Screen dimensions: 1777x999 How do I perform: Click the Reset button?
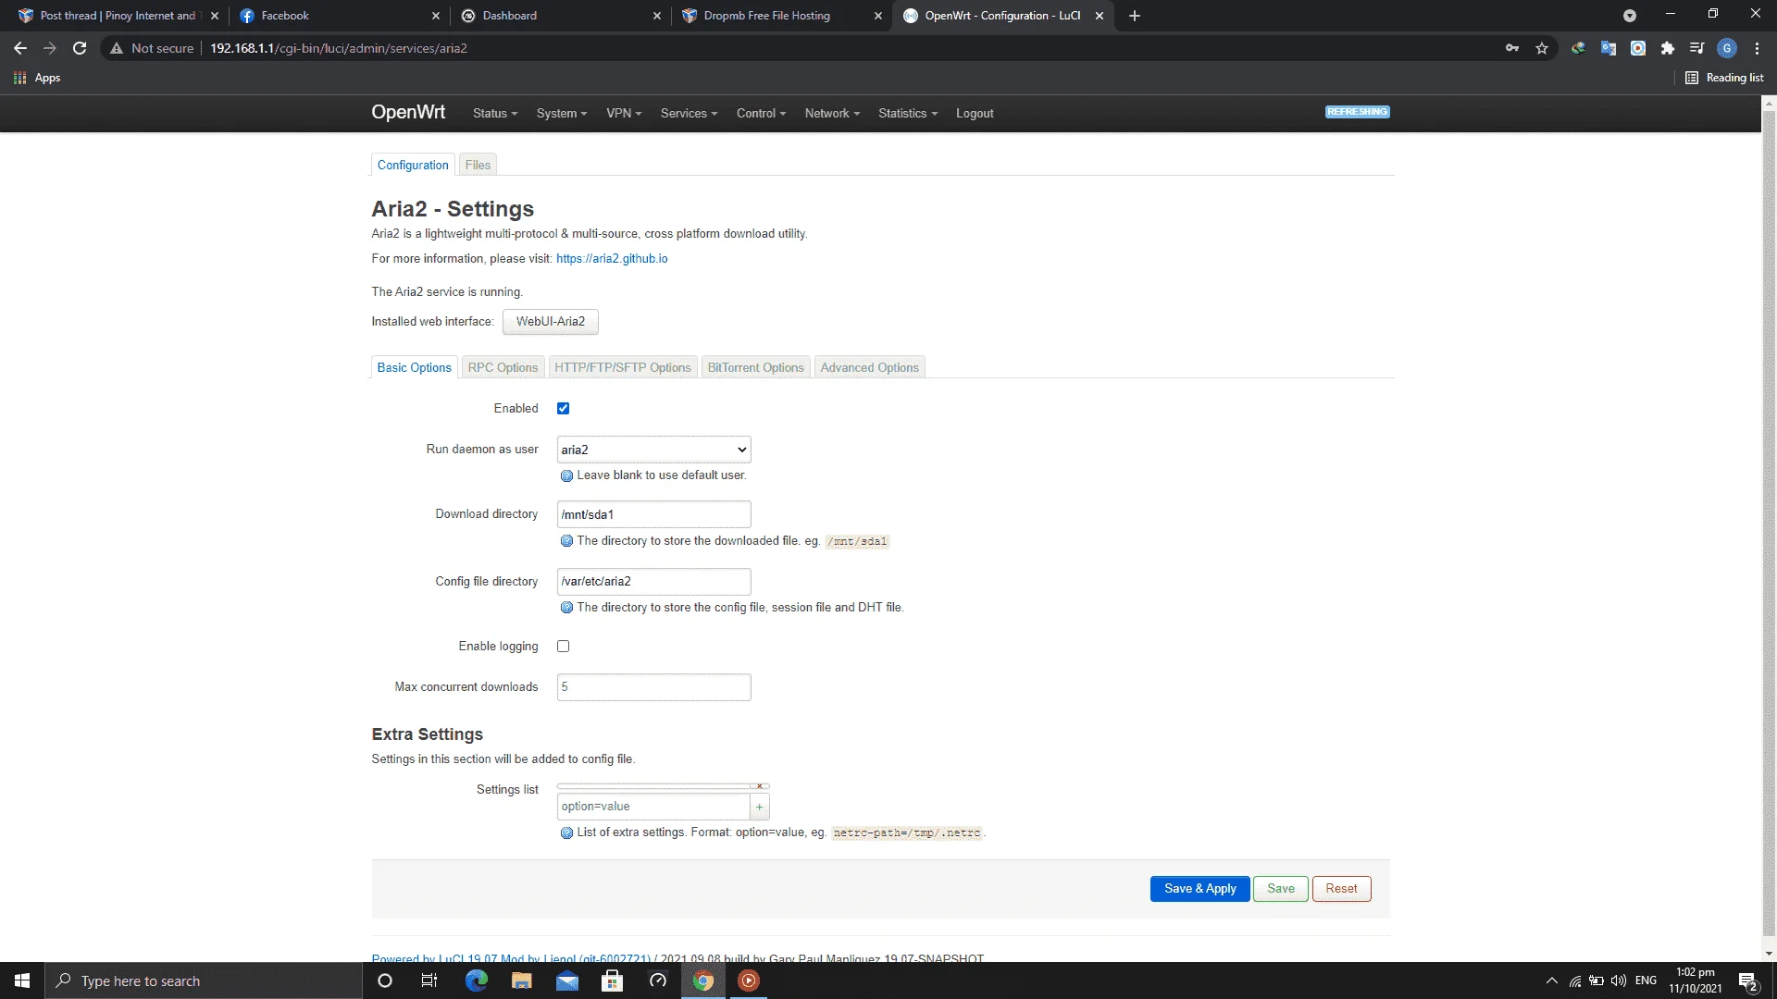(1341, 889)
